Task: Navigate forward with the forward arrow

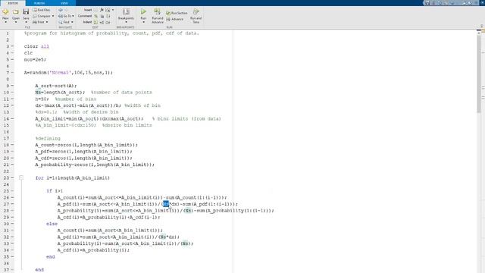Action: [66, 10]
